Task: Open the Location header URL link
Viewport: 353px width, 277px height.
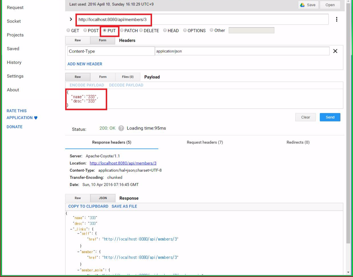Action: coord(123,163)
